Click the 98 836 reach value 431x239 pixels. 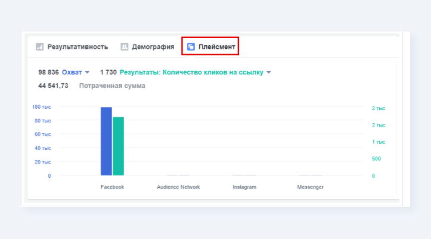48,73
